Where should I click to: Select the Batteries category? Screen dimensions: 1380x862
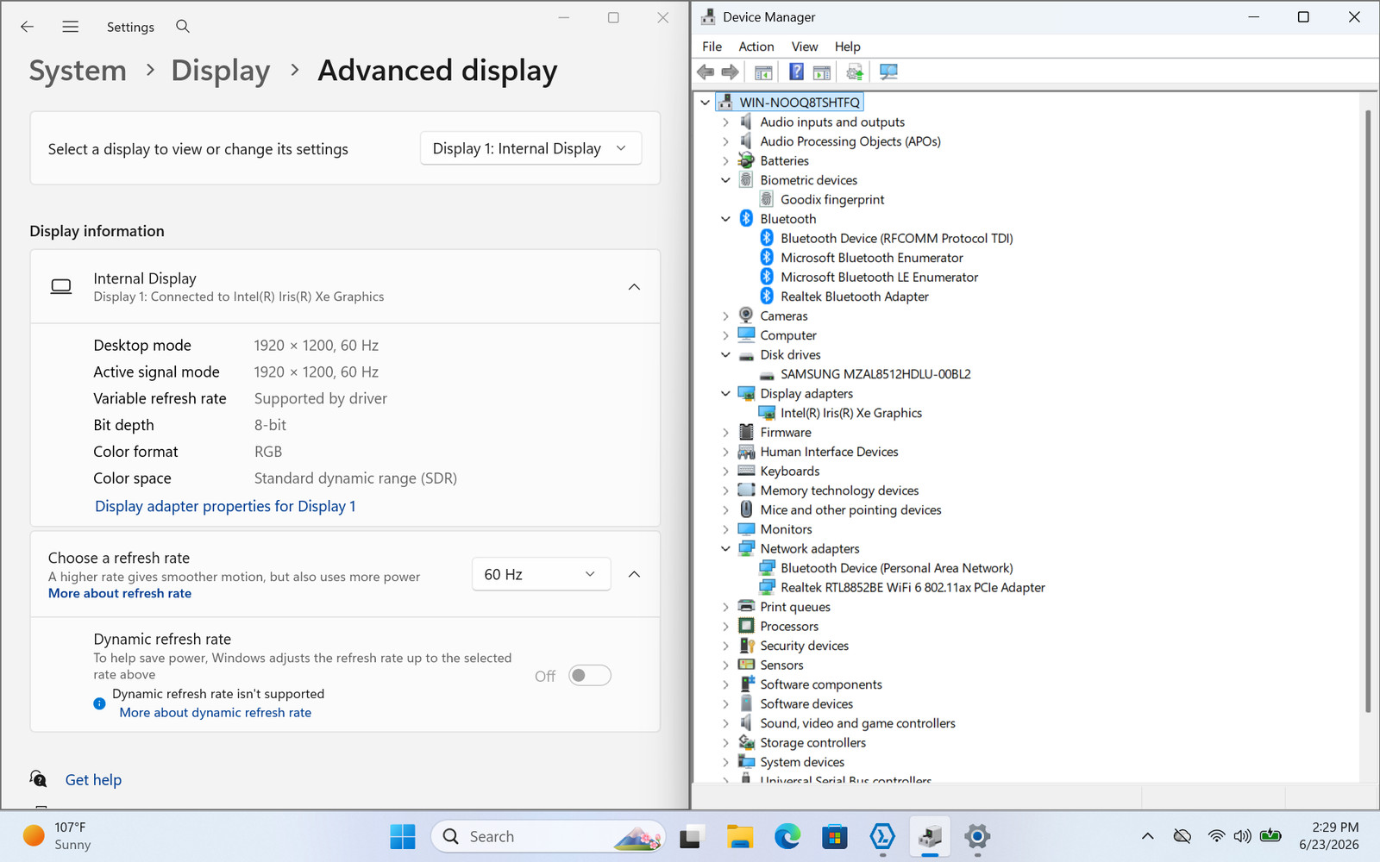785,161
